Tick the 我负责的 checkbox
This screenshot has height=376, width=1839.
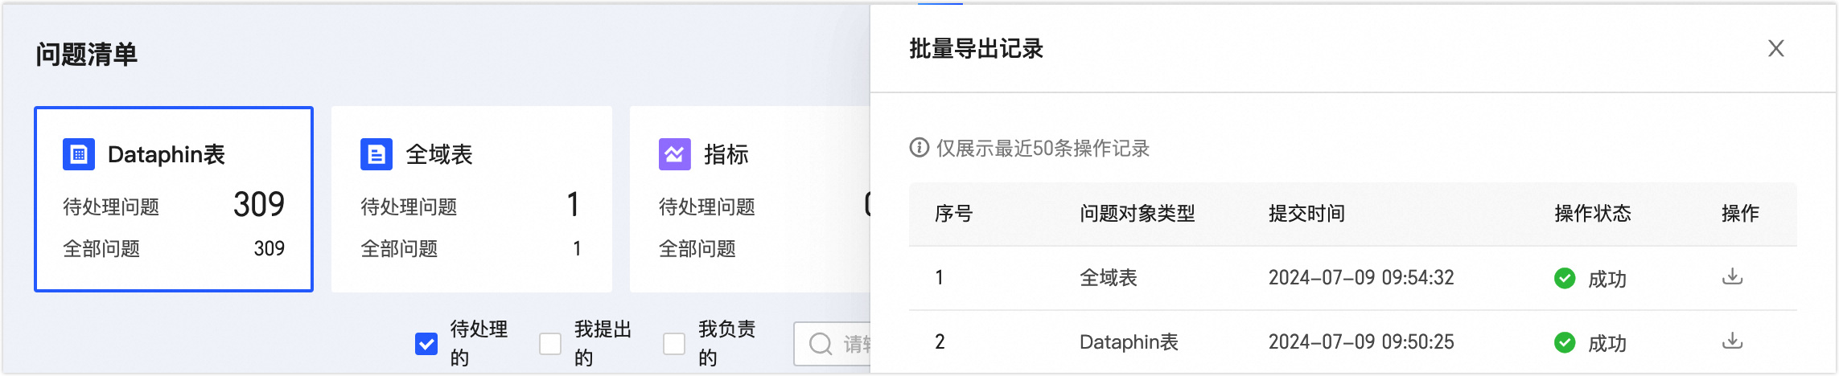pyautogui.click(x=674, y=344)
